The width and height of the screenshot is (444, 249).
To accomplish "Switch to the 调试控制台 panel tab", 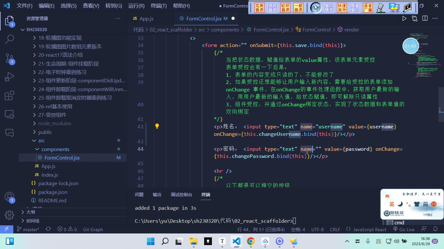I will coord(181,195).
